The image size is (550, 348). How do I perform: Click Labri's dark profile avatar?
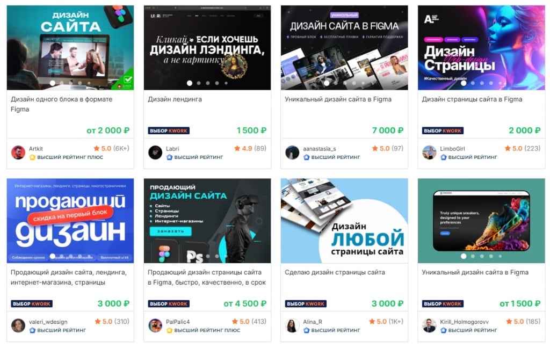point(155,153)
